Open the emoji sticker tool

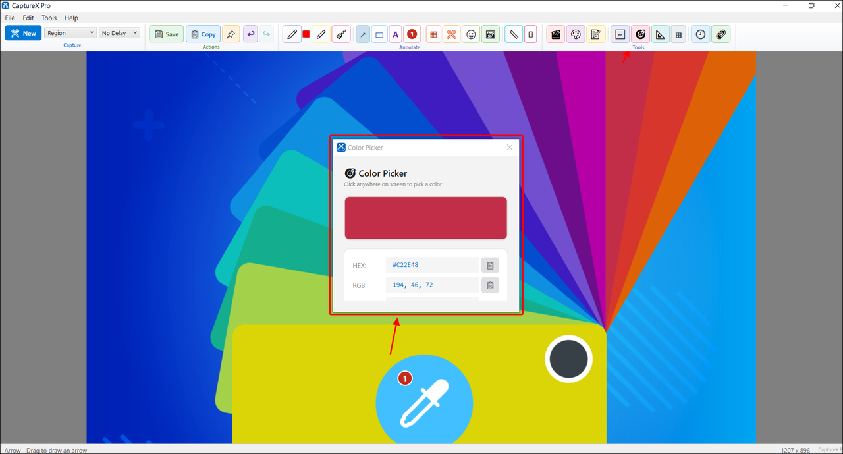click(x=471, y=34)
